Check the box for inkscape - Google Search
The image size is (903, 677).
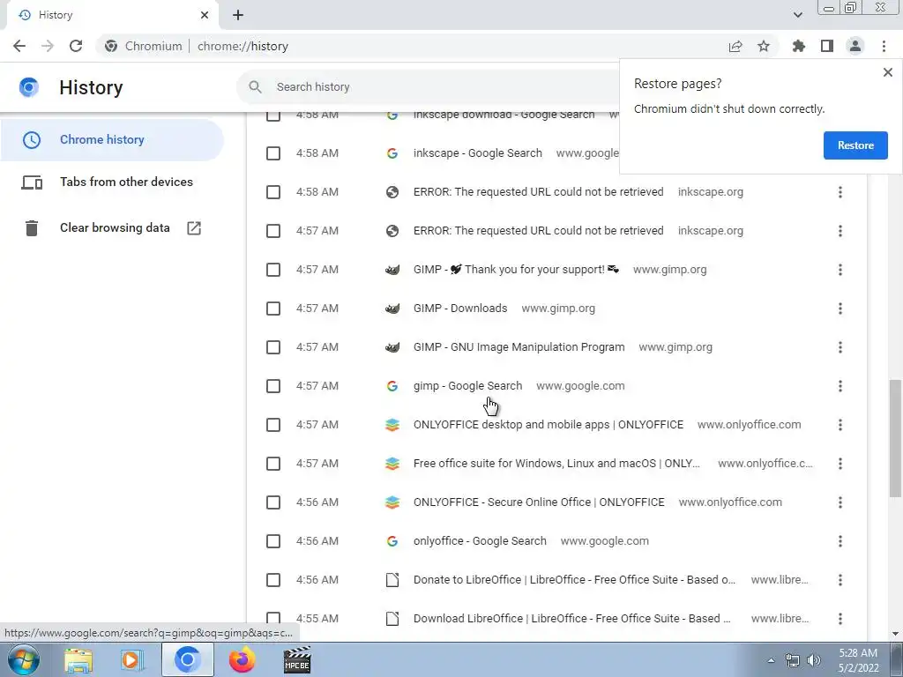(273, 153)
